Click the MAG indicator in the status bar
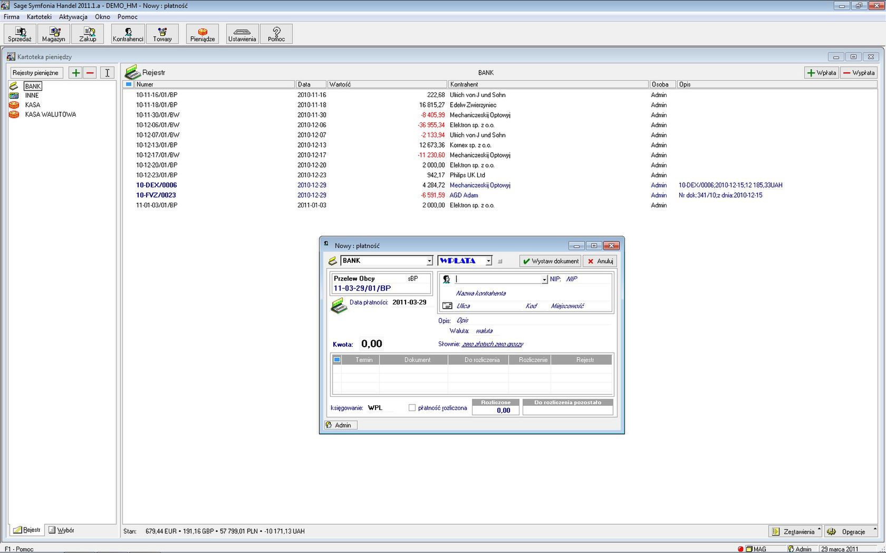The image size is (886, 553). pyautogui.click(x=756, y=549)
